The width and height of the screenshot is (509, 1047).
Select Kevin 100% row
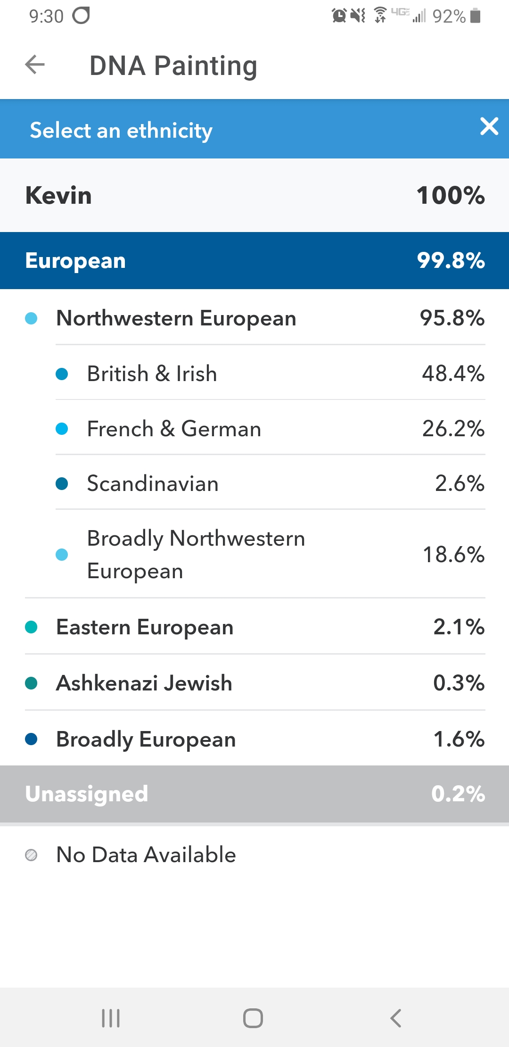point(254,195)
